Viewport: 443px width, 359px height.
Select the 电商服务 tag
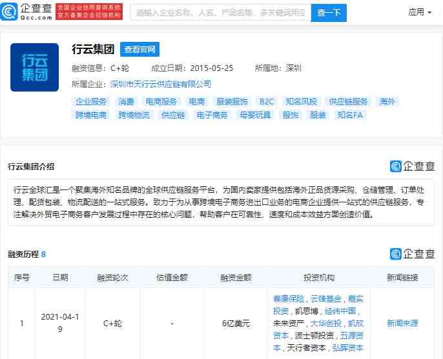(161, 102)
